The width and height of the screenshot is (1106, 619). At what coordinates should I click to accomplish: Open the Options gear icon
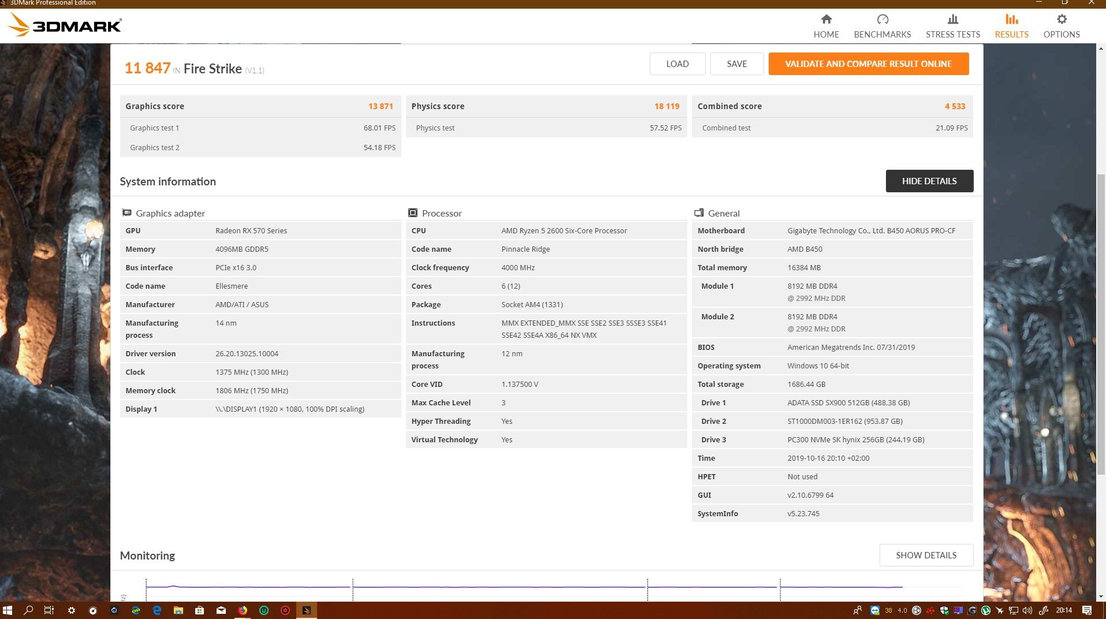pyautogui.click(x=1062, y=20)
